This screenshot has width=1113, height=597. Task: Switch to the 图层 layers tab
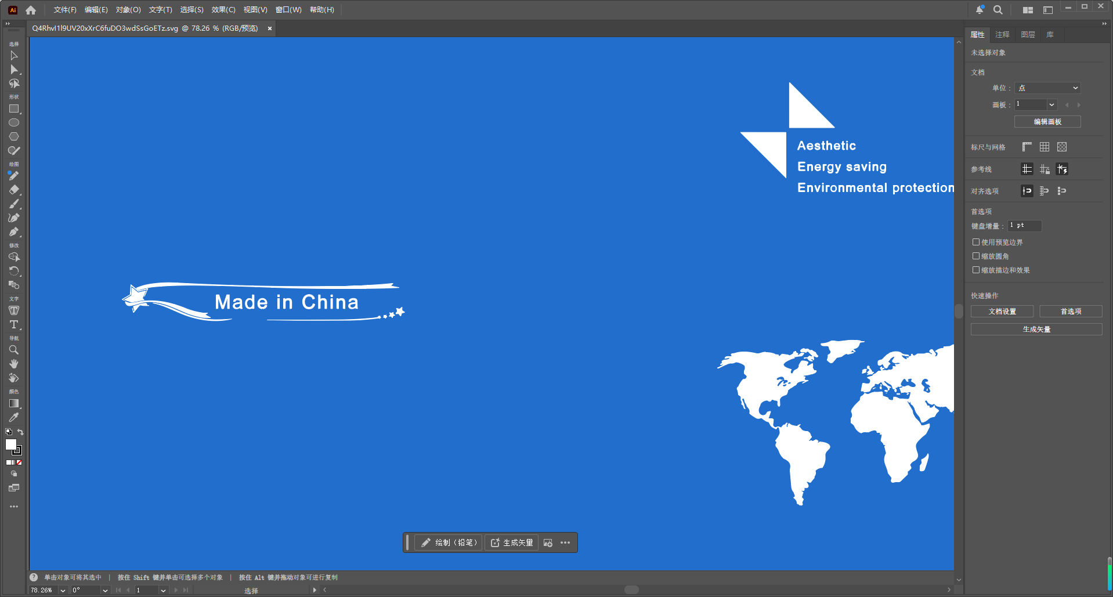(1028, 35)
